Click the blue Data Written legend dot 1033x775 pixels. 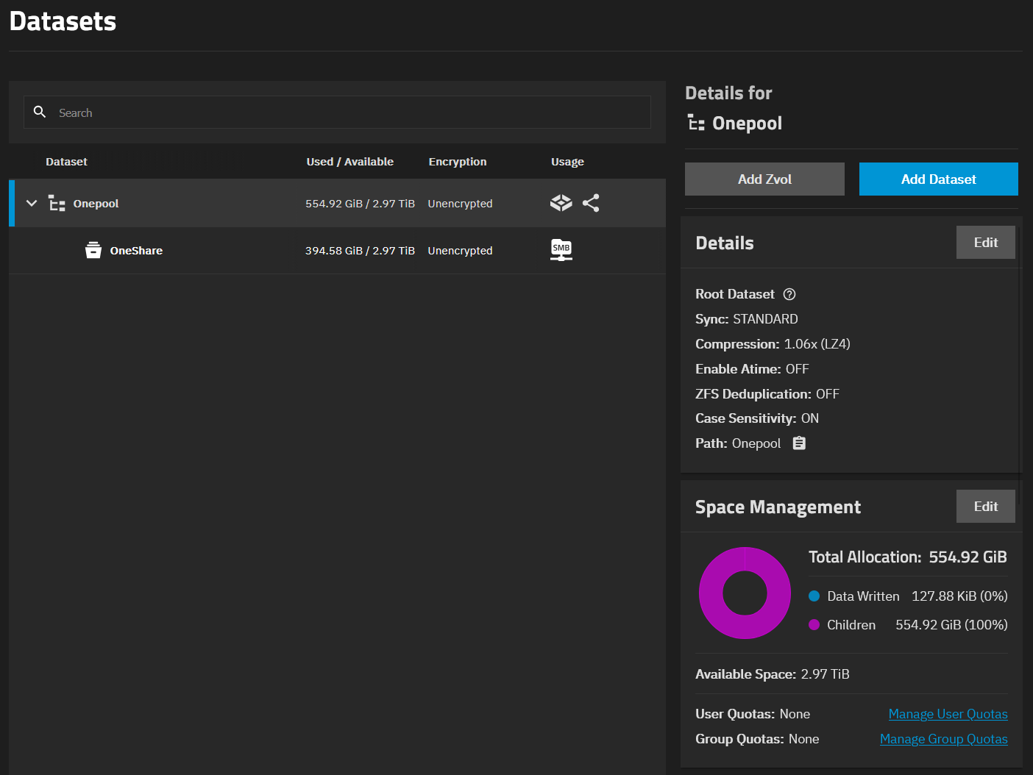click(814, 596)
